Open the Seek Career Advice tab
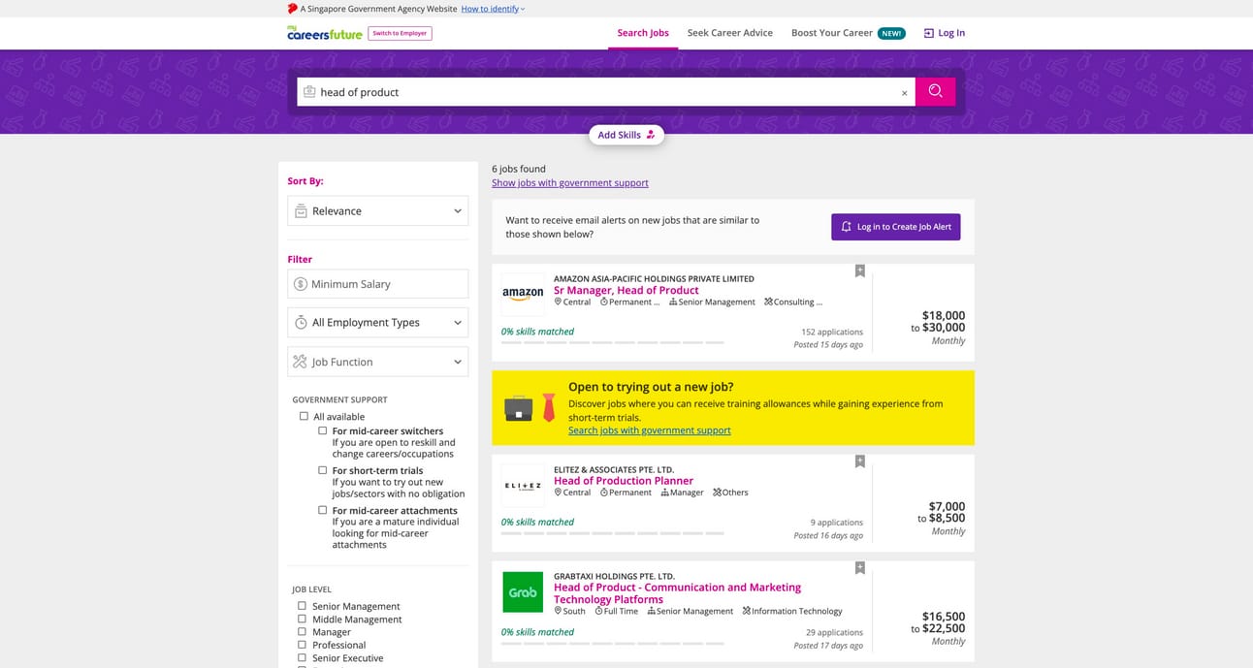The height and width of the screenshot is (668, 1253). 730,33
